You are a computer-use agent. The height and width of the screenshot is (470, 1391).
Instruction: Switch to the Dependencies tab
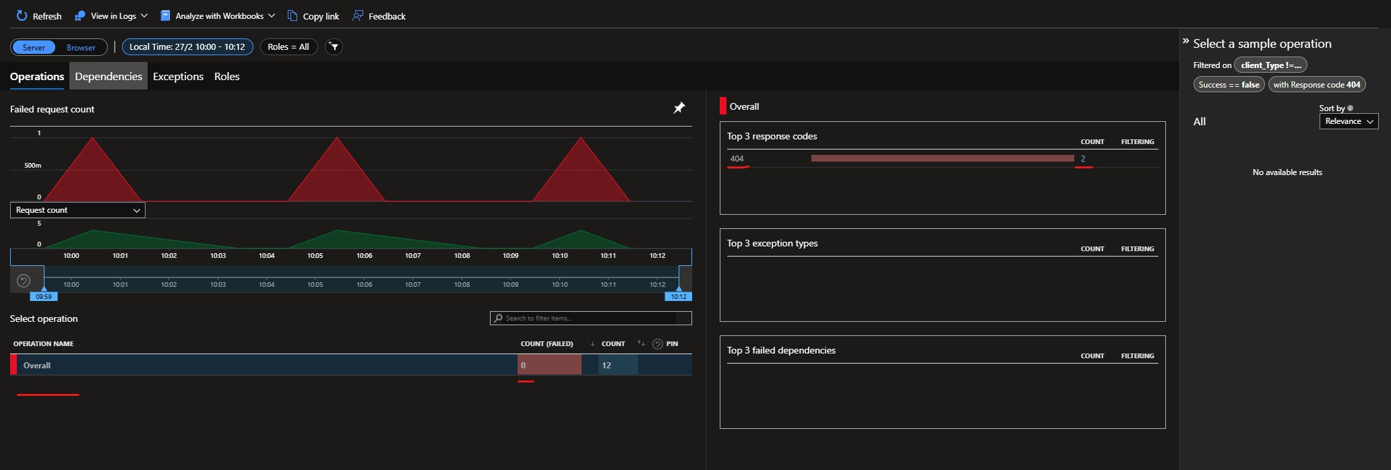[109, 76]
